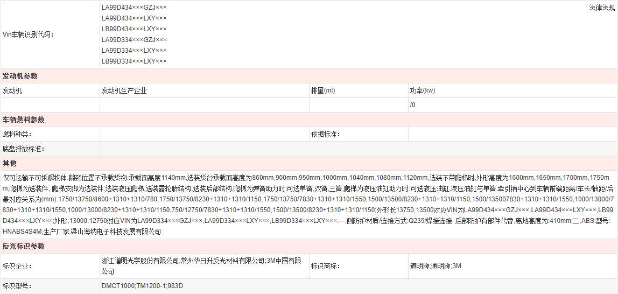This screenshot has width=618, height=294.
Task: Select the /0 power value cell
Action: click(x=412, y=105)
